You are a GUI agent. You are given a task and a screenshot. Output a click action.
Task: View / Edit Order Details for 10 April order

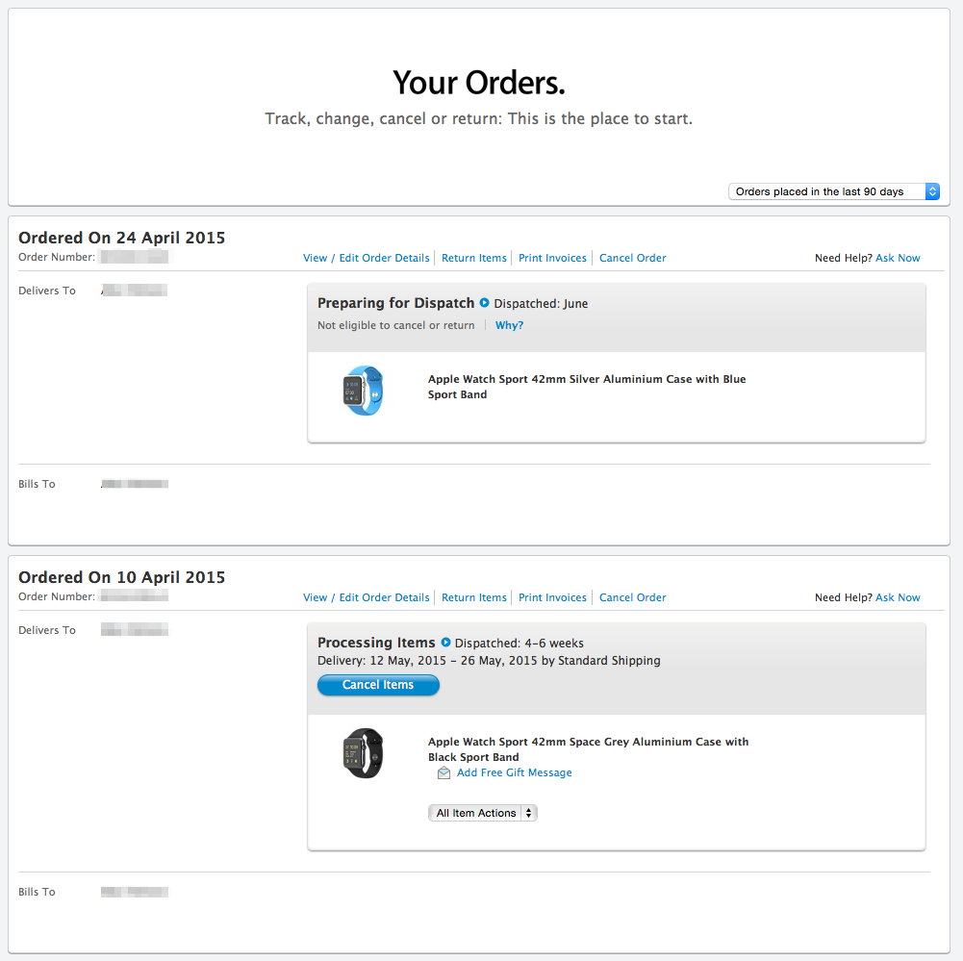(366, 597)
